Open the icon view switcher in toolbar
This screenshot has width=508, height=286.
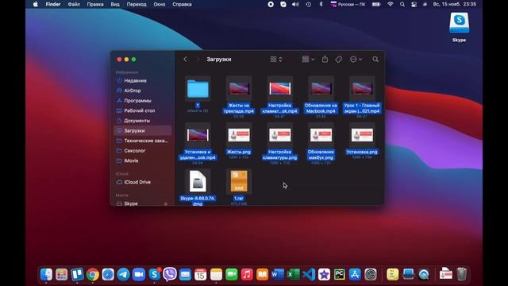coord(276,60)
